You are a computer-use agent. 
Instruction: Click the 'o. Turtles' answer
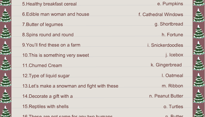tap(173, 106)
